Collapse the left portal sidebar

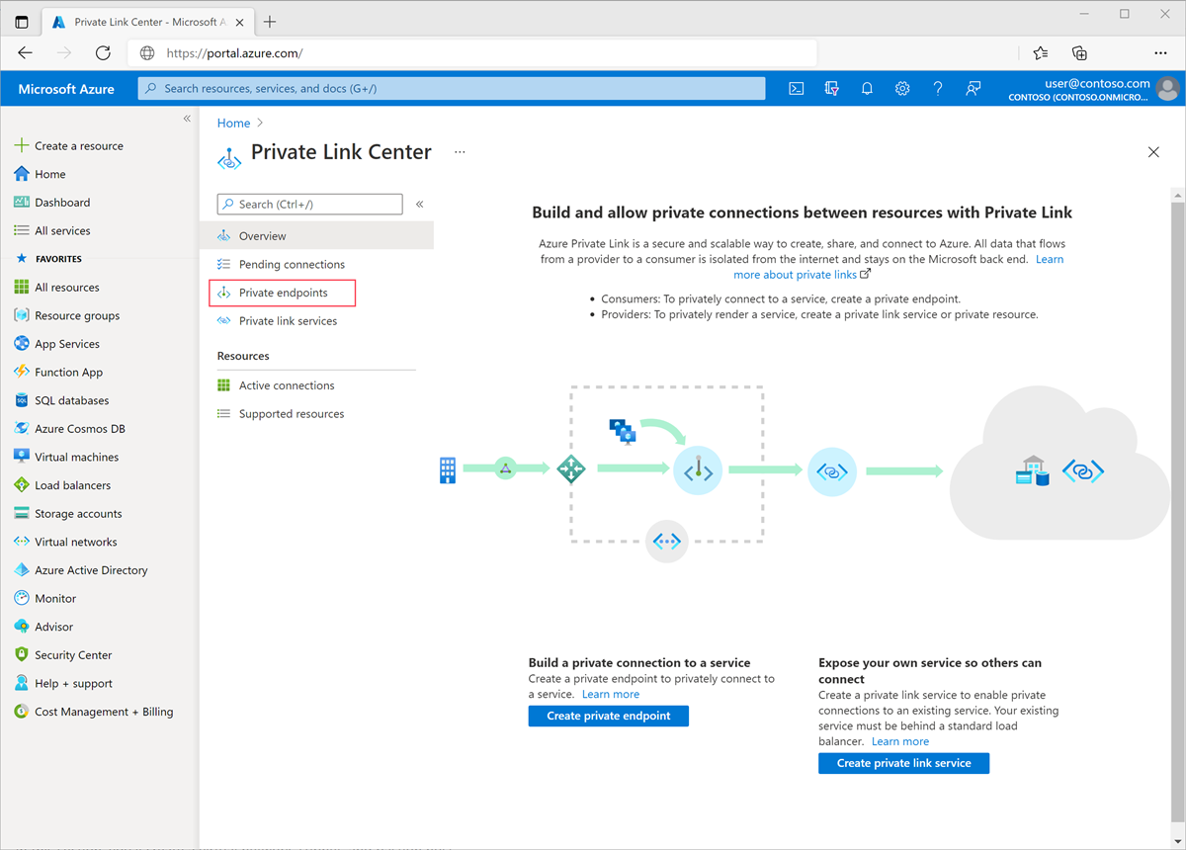pos(187,119)
